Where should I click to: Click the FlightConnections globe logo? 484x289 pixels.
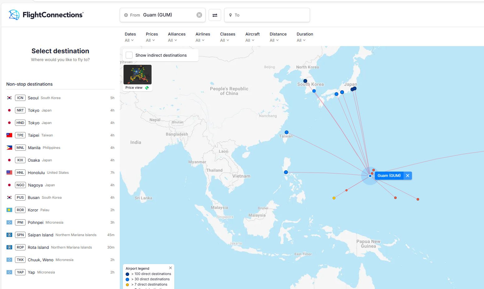14,15
